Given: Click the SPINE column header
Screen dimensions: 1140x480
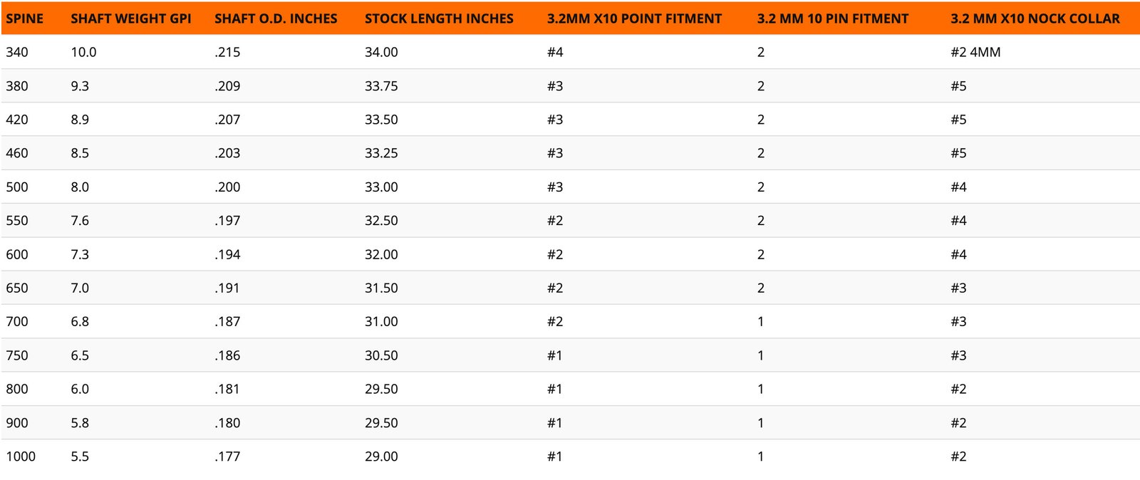Looking at the screenshot, I should (25, 19).
